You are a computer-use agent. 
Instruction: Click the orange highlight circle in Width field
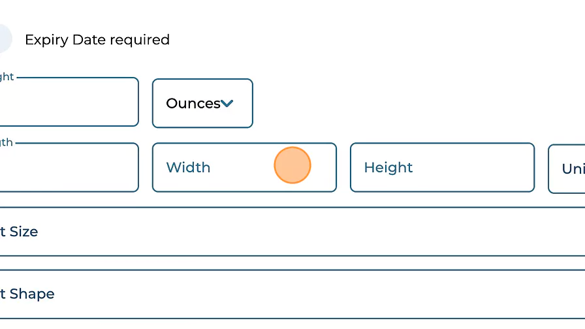point(292,165)
